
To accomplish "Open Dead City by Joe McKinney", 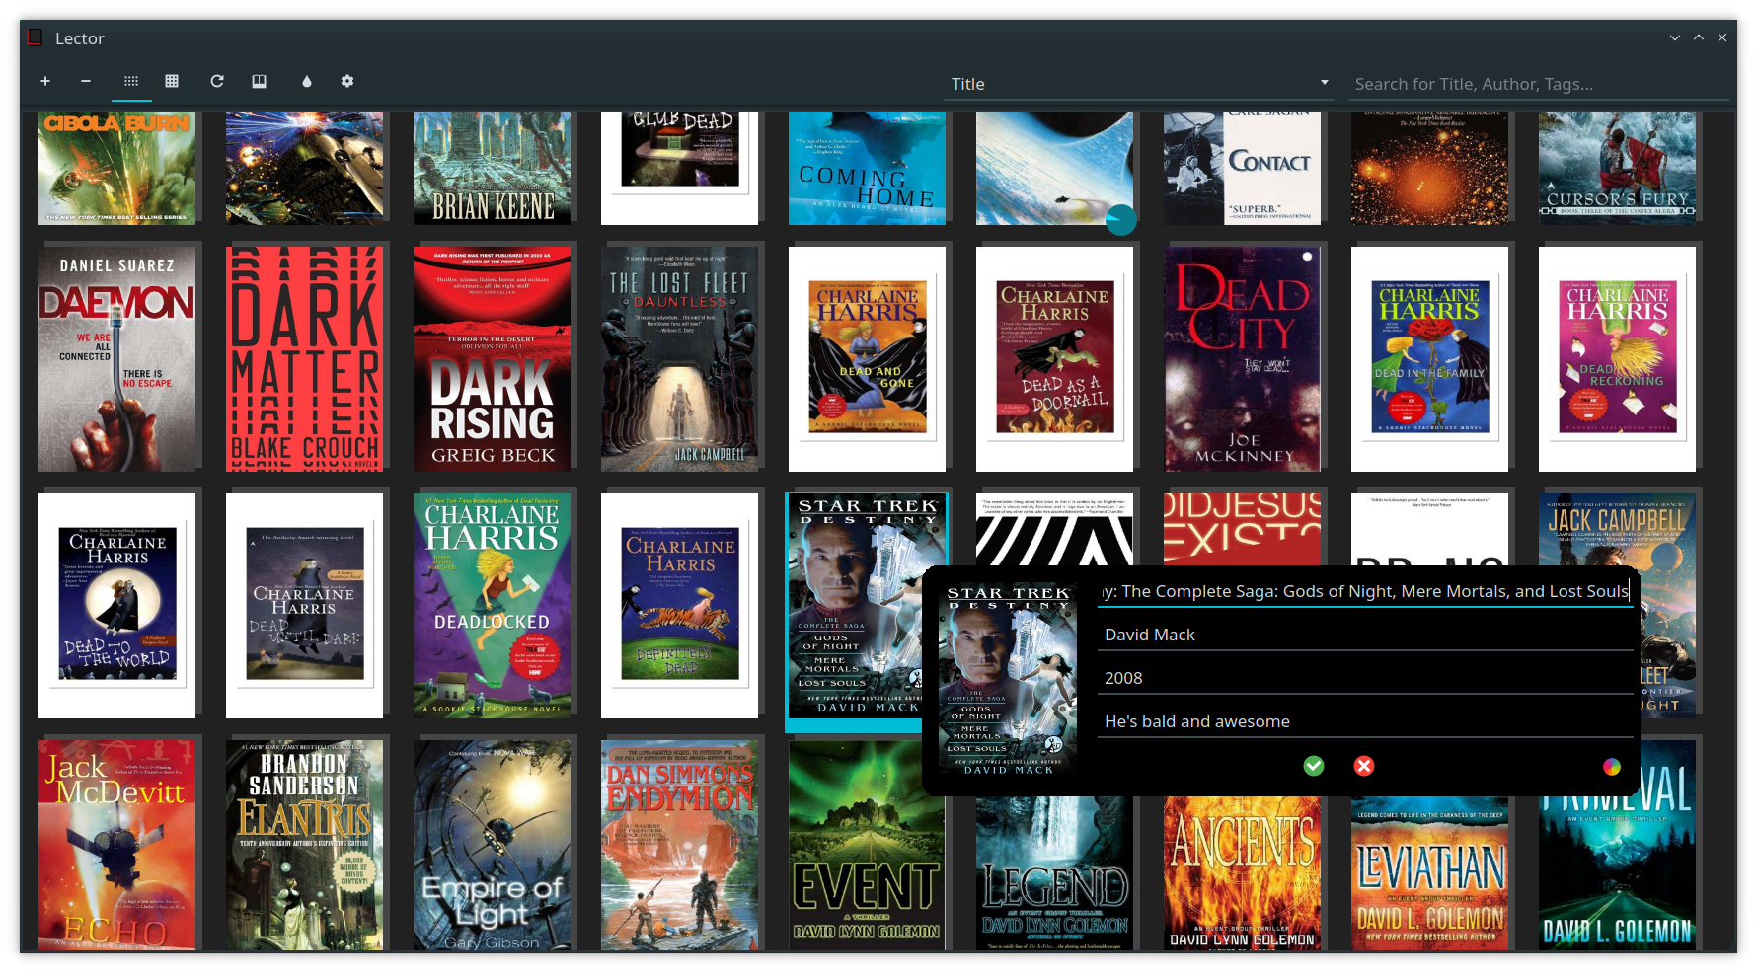I will coord(1242,359).
